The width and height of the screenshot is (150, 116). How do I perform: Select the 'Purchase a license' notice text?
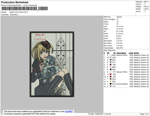pos(30,114)
